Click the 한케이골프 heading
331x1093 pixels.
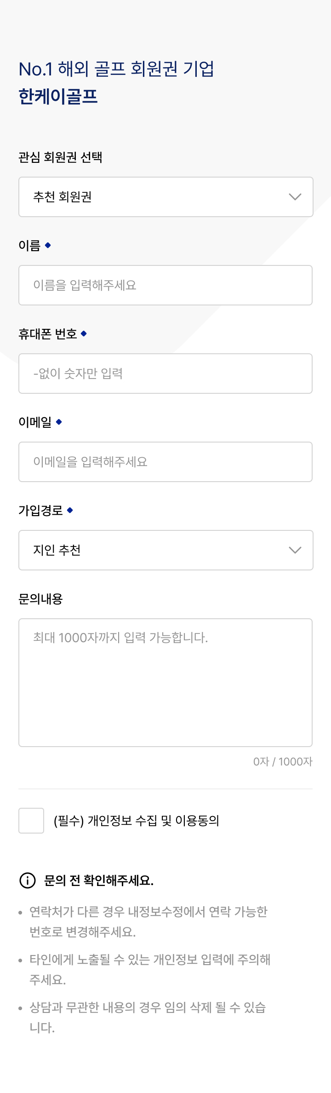coord(58,97)
